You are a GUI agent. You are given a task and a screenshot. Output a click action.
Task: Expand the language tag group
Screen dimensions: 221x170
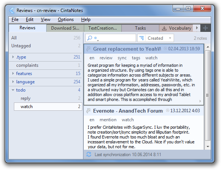(13, 82)
